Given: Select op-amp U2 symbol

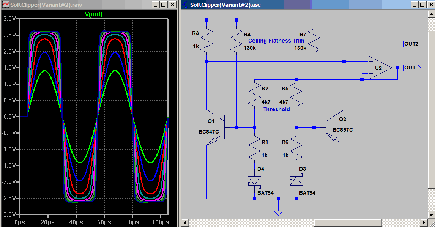Looking at the screenshot, I should [380, 68].
